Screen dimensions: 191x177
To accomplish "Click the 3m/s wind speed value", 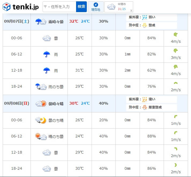I will click(x=176, y=58).
